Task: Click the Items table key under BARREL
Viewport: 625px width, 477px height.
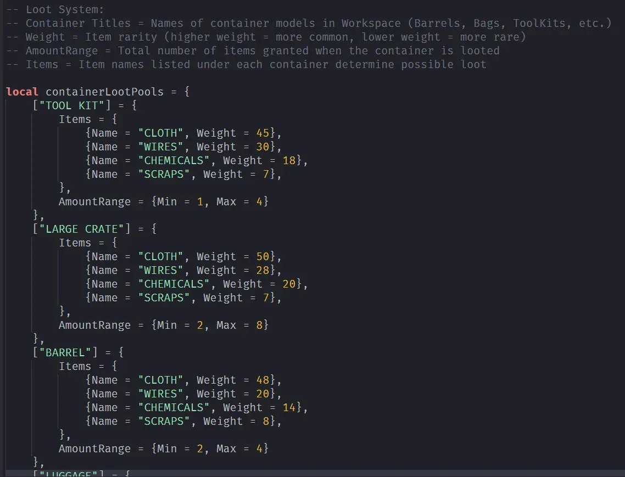Action: pyautogui.click(x=76, y=366)
